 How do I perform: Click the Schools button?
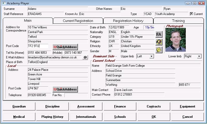tap(120, 117)
